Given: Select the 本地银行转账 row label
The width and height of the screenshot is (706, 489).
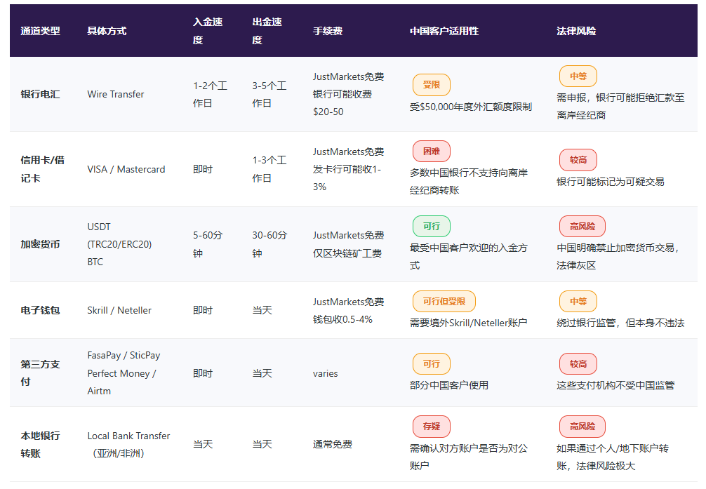Looking at the screenshot, I should coord(40,444).
